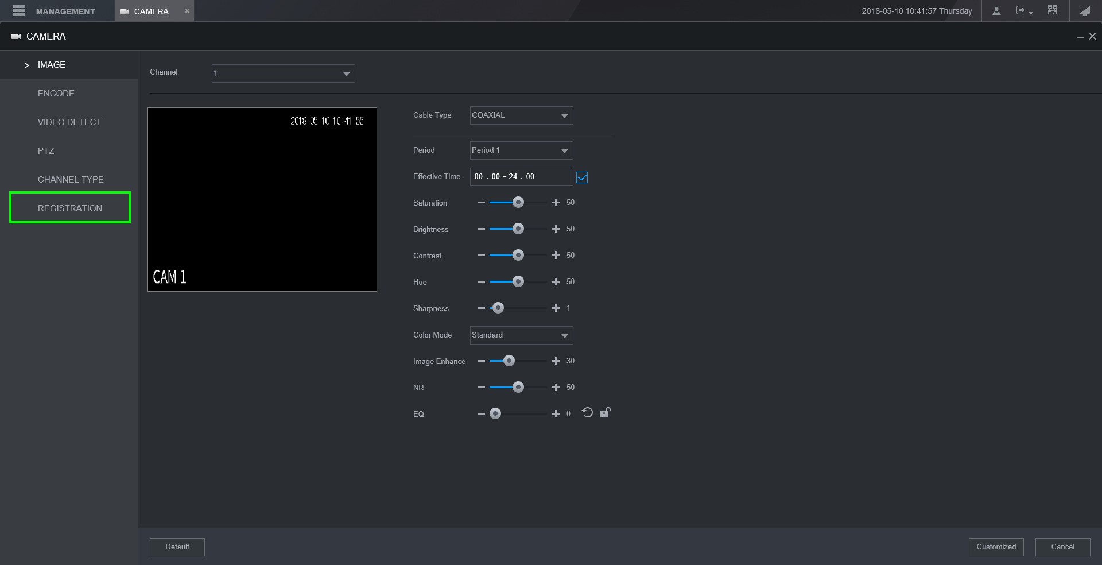Screen dimensions: 1102x565
Task: Reset EQ with the circular arrow icon
Action: [x=587, y=413]
